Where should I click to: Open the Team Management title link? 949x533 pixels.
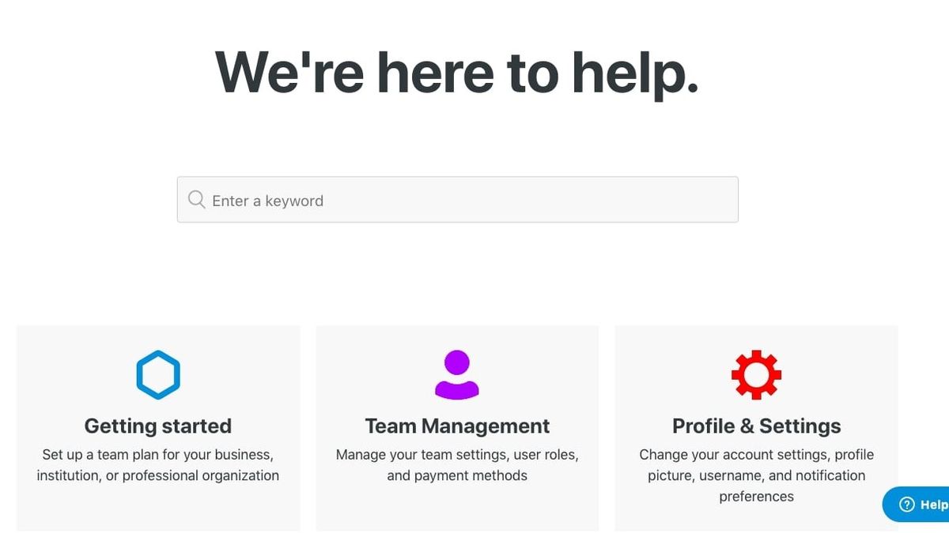457,426
